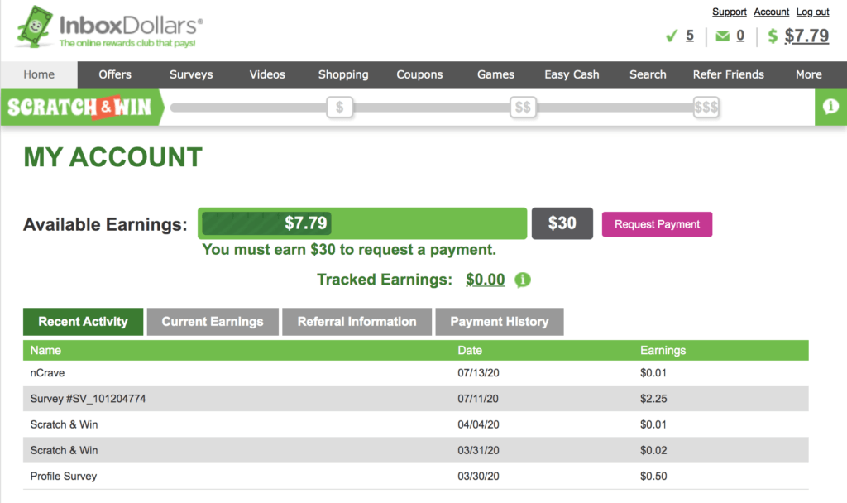847x503 pixels.
Task: Click the Tracked Earnings $0.00 link
Action: tap(485, 280)
